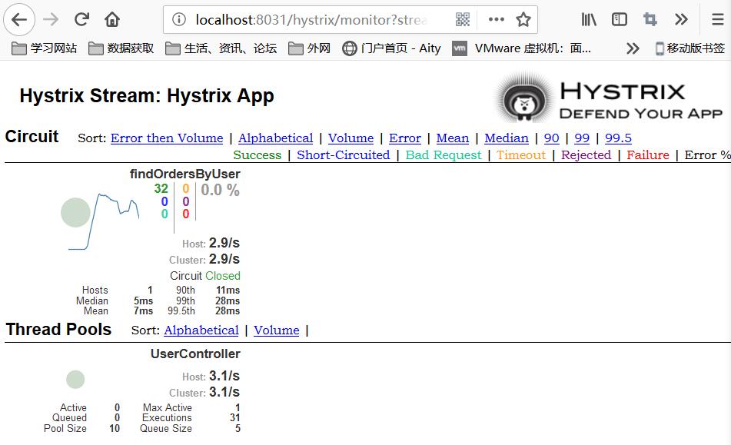Show more bookmarks with the double chevron
Viewport: 731px width, 445px height.
(632, 48)
